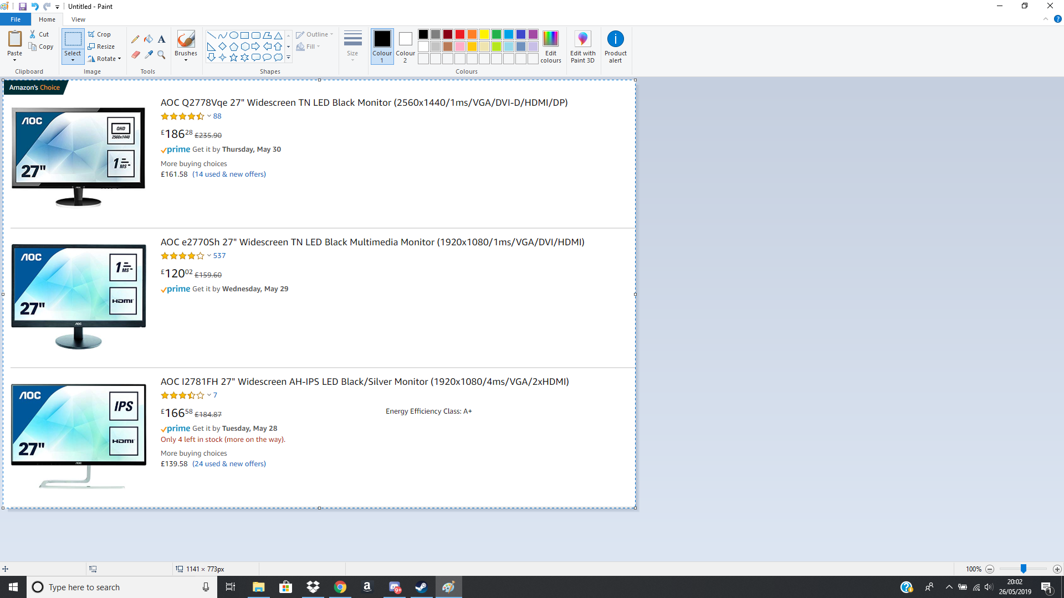Switch to the Home tab

(47, 19)
